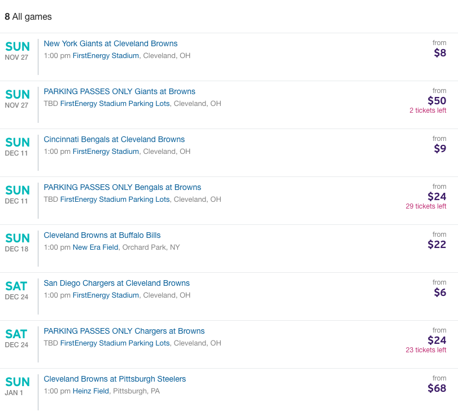
Task: Open San Diego Chargers at Cleveland Browns
Action: click(x=116, y=283)
